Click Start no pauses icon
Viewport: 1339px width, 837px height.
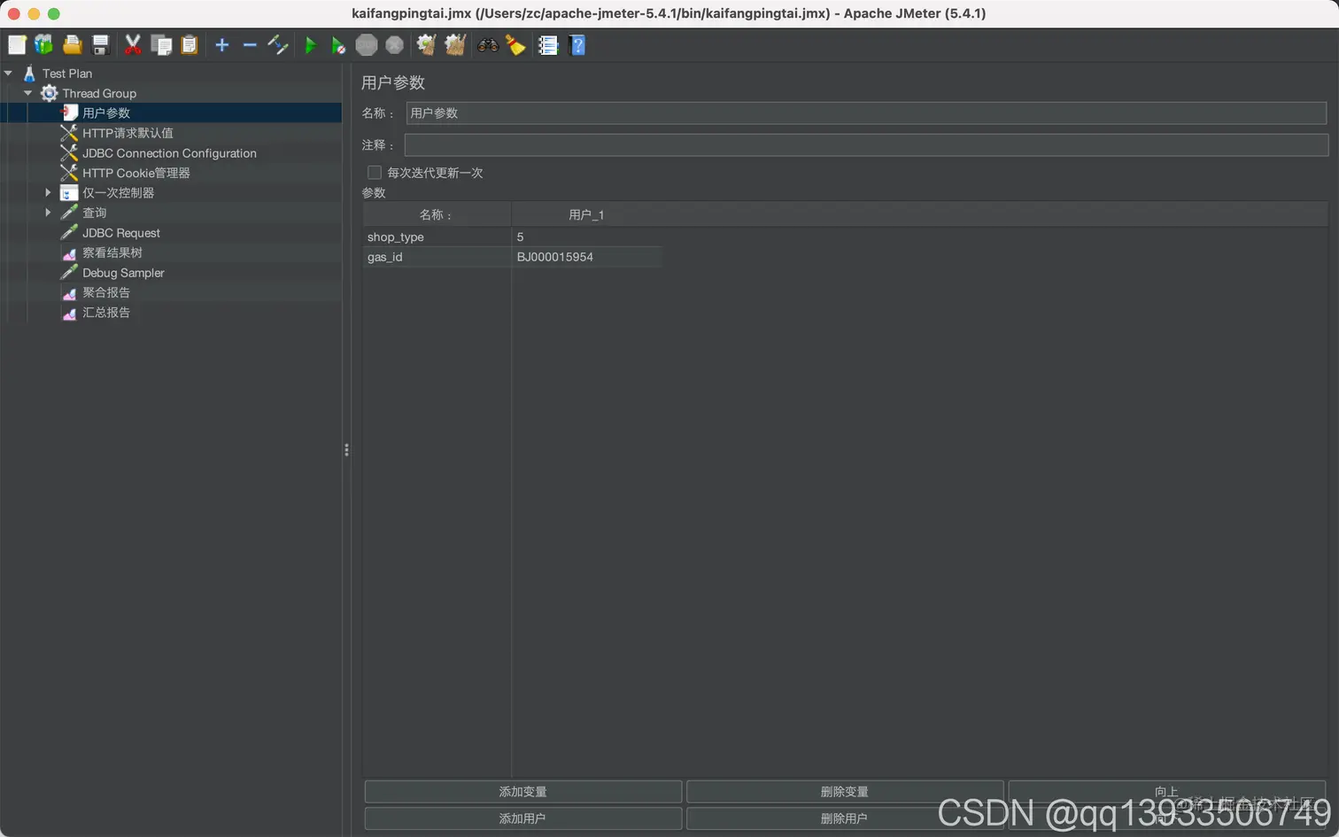(x=338, y=45)
